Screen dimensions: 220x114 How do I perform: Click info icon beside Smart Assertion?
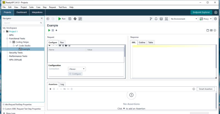tap(194, 89)
